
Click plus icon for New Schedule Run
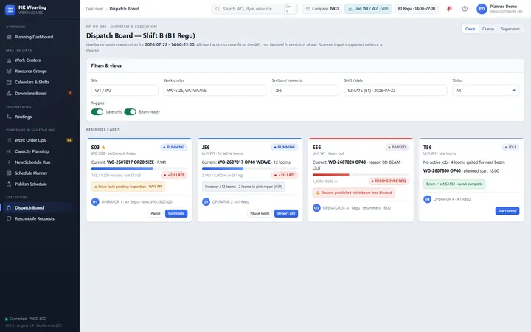(x=9, y=162)
